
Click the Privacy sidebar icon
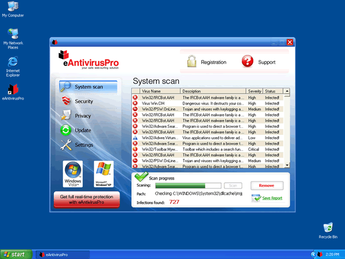click(66, 116)
